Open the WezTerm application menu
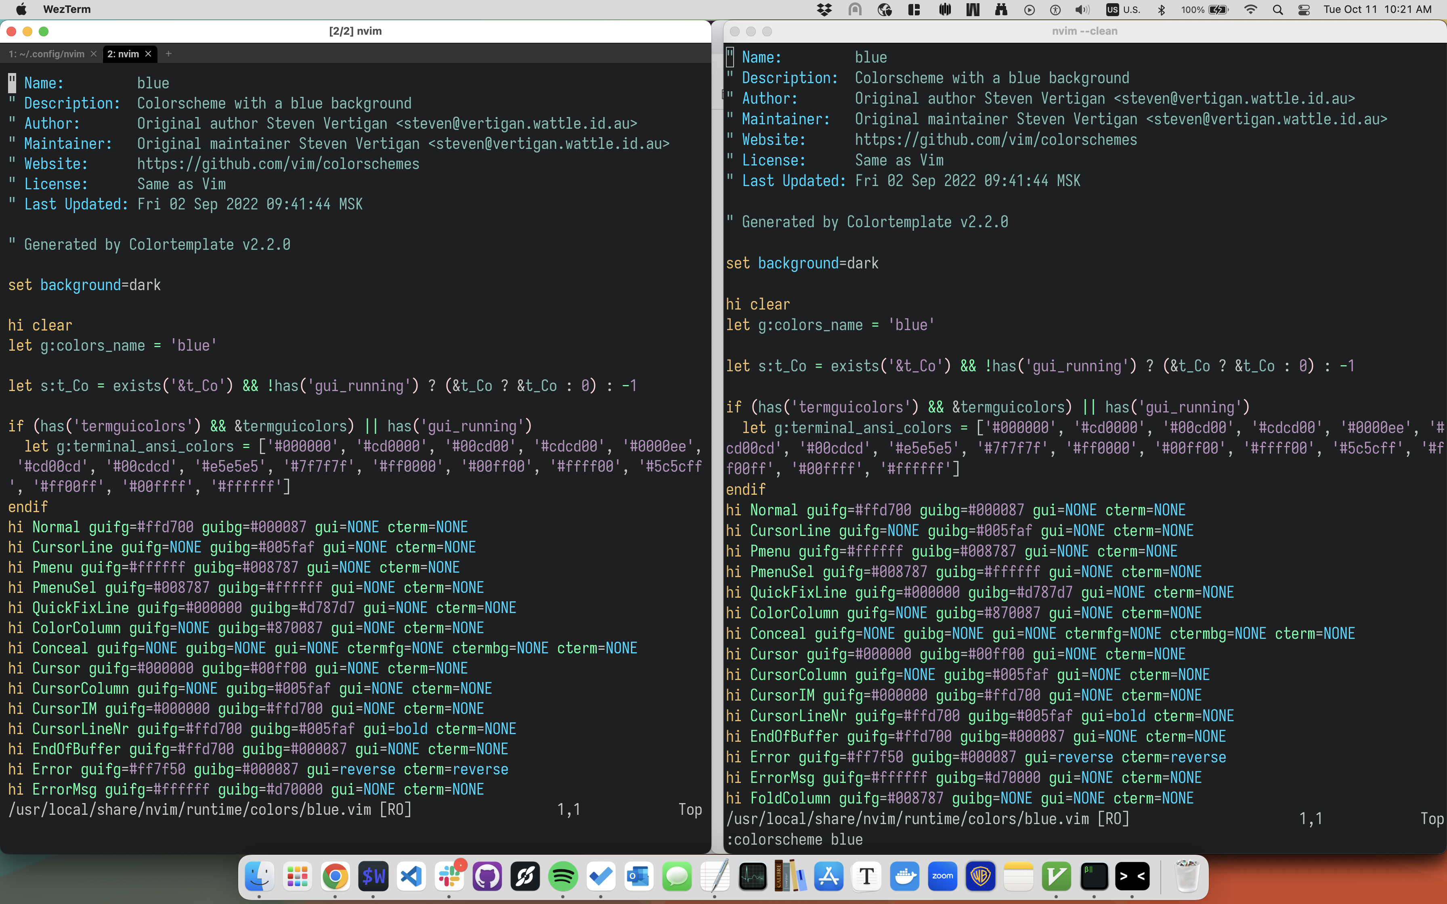The width and height of the screenshot is (1447, 904). pos(67,9)
